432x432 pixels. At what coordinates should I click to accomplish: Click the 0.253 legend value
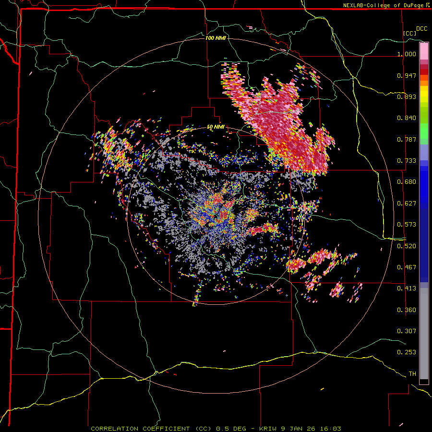407,352
